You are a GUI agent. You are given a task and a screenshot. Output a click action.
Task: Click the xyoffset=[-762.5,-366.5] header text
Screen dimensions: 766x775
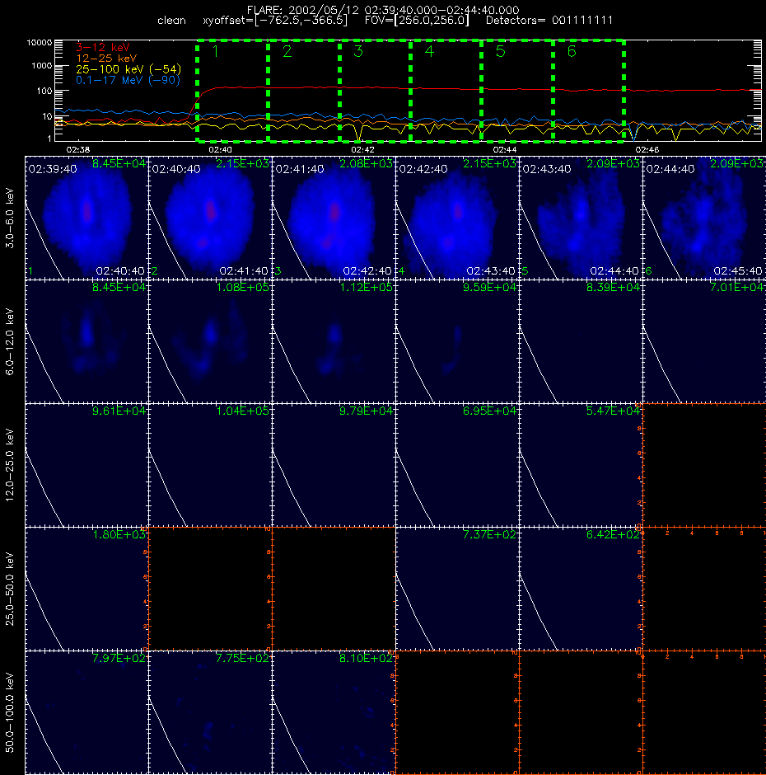pos(275,21)
